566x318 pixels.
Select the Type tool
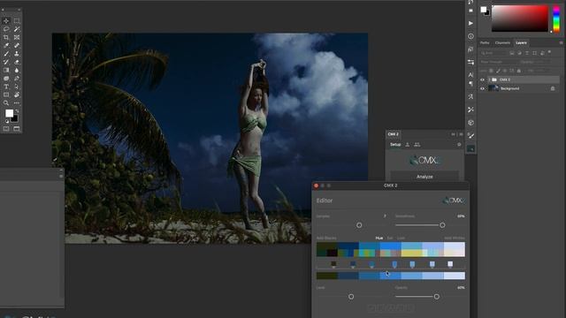(6, 87)
